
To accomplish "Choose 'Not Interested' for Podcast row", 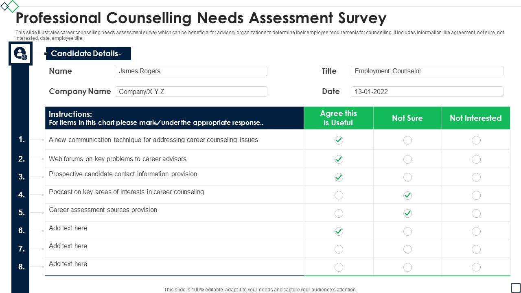I will point(476,195).
